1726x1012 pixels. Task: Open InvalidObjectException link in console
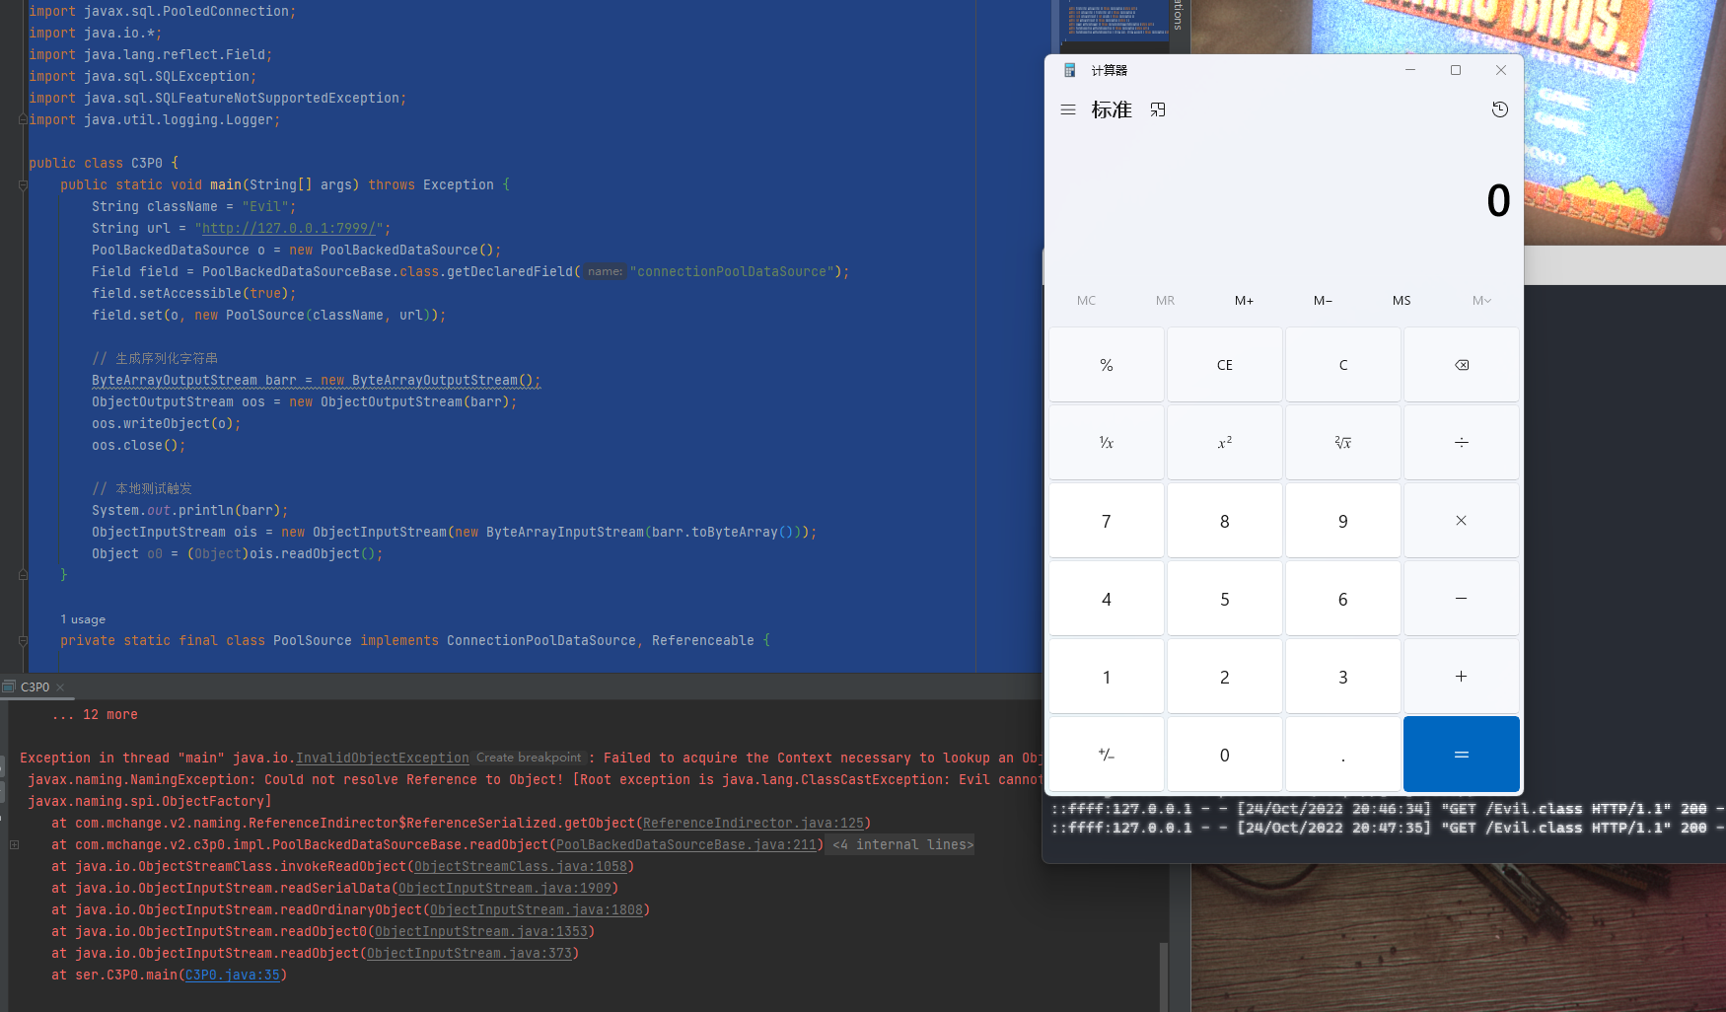coord(383,759)
